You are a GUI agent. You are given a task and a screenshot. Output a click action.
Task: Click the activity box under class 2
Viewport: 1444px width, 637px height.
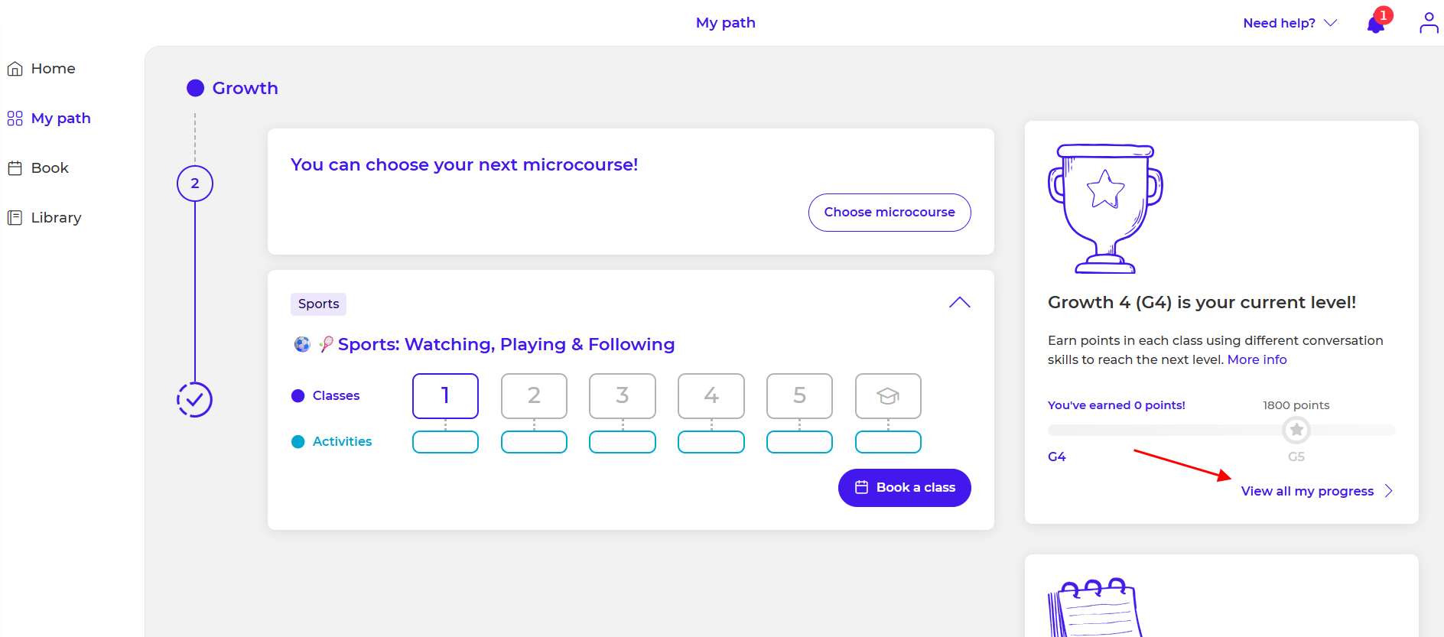[x=534, y=442]
